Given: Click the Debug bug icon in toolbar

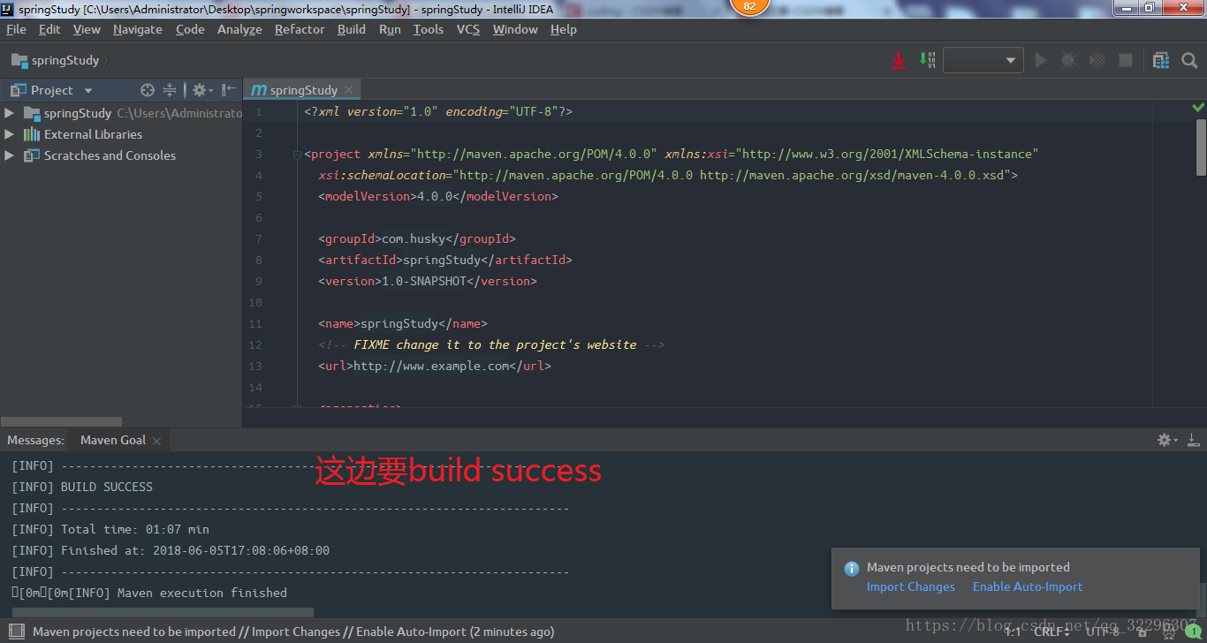Looking at the screenshot, I should (1068, 60).
